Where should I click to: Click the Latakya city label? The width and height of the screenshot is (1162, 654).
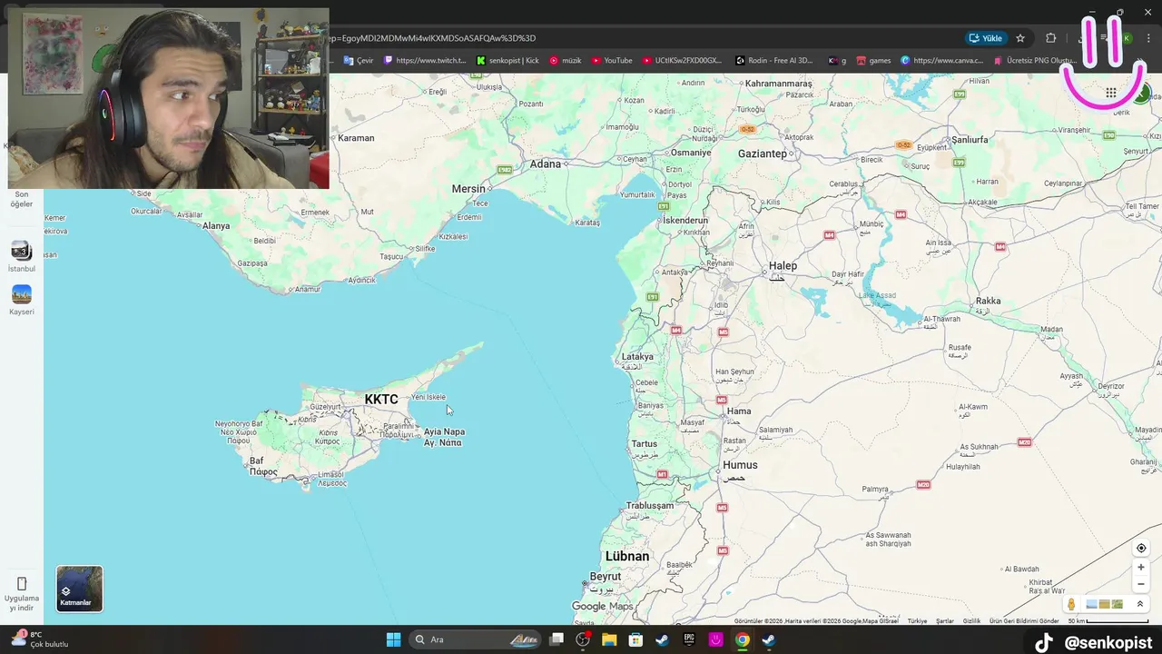(x=637, y=357)
